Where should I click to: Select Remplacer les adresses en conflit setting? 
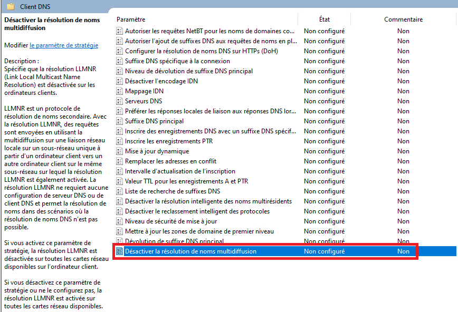click(x=170, y=161)
